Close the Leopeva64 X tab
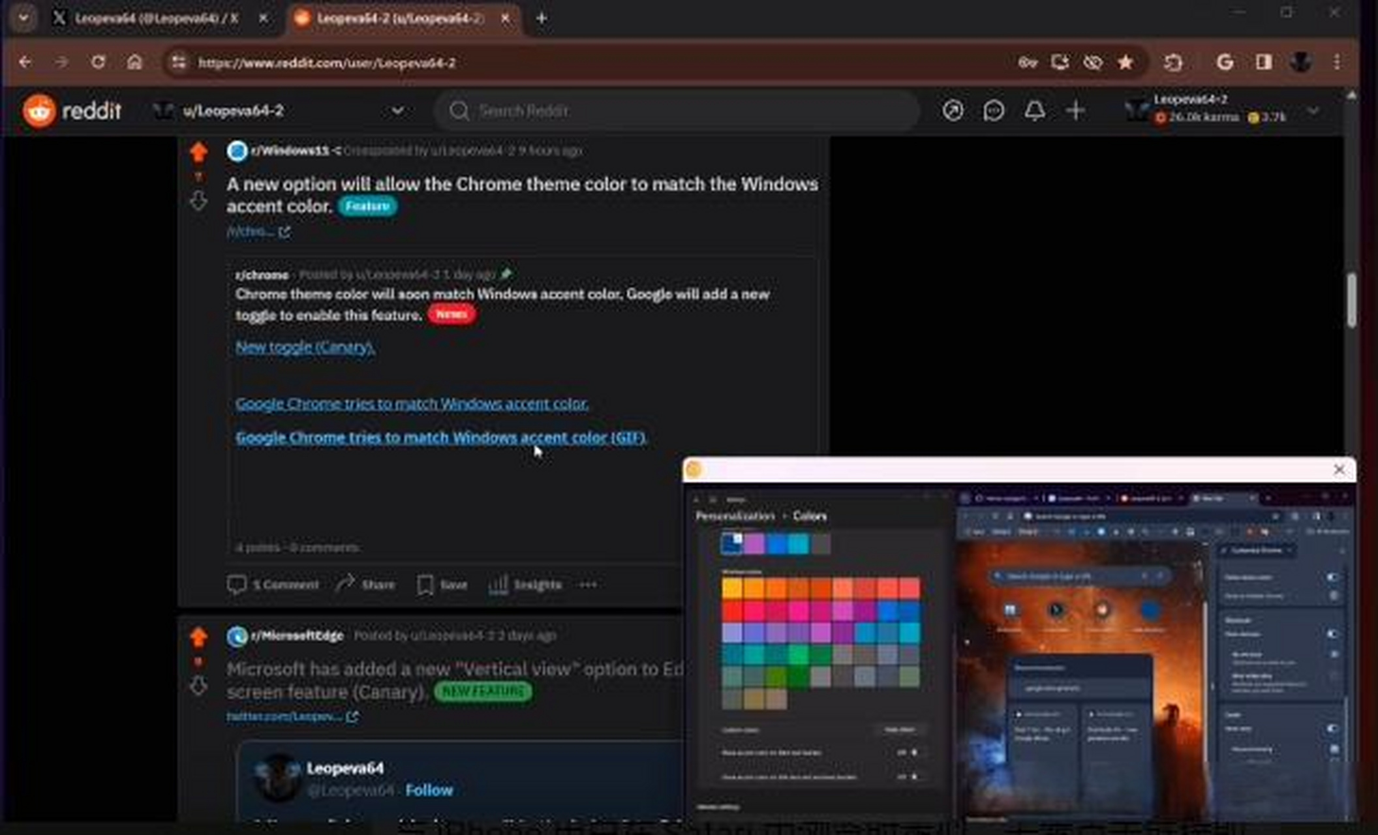This screenshot has height=835, width=1378. click(263, 18)
